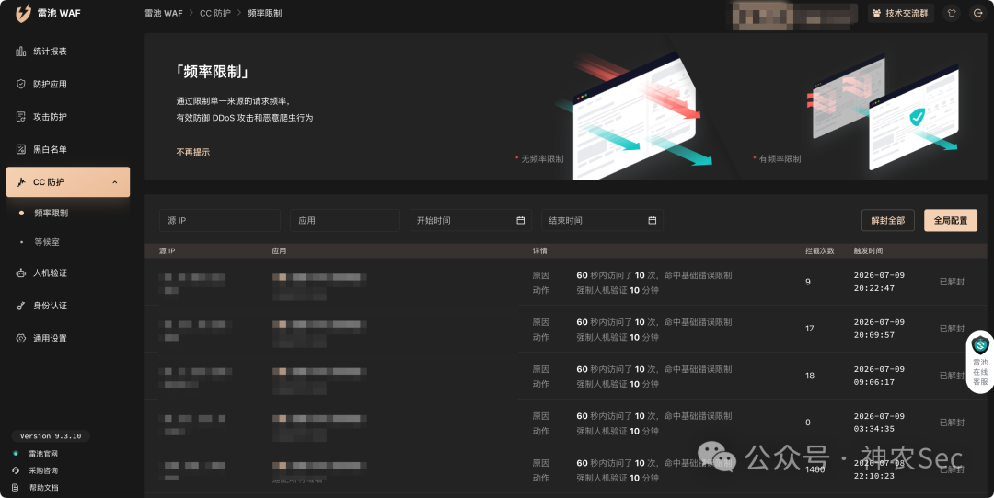Click the 雷池 WAF breadcrumb
The image size is (994, 498).
tap(164, 13)
